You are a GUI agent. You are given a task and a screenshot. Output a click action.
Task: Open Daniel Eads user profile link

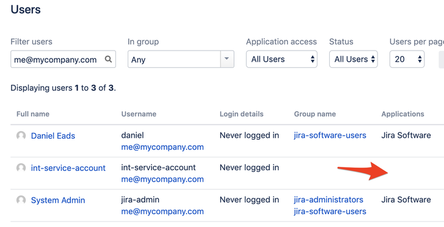pyautogui.click(x=53, y=136)
